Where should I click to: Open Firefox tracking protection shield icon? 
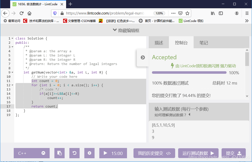[x=55, y=13]
